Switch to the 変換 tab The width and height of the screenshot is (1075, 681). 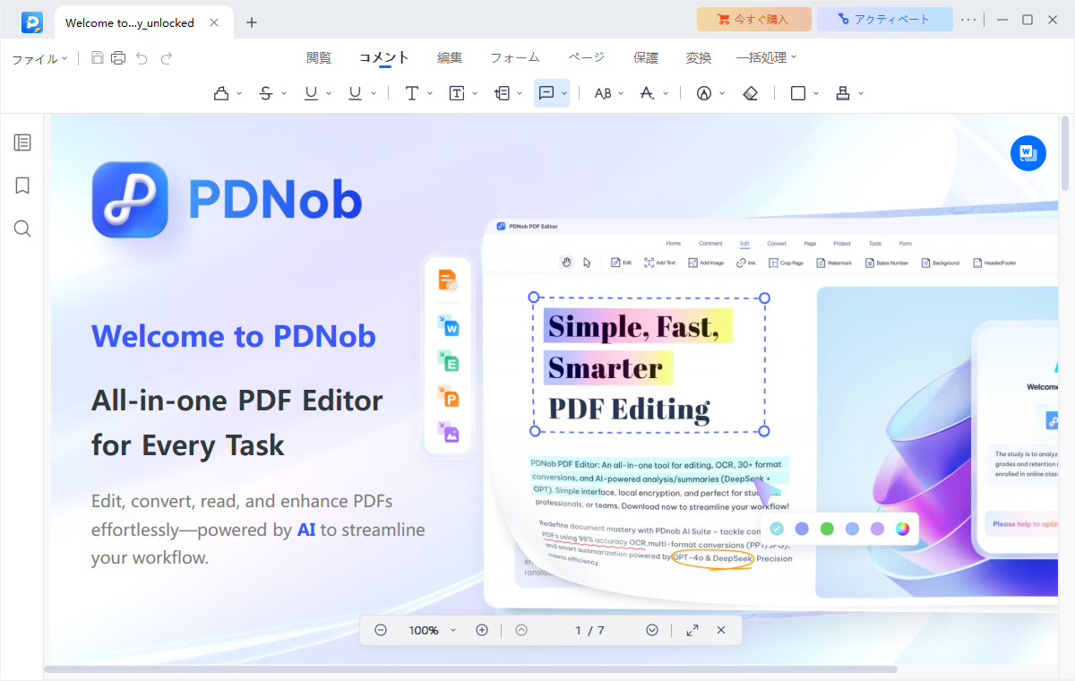click(x=699, y=57)
